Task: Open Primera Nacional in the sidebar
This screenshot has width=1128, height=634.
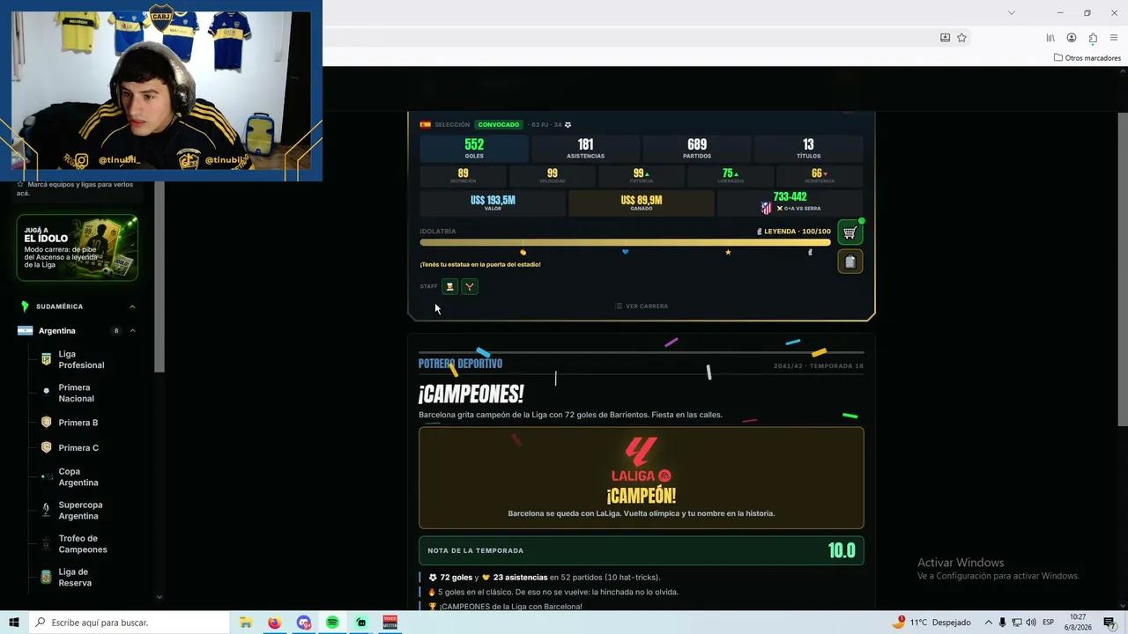Action: click(76, 393)
